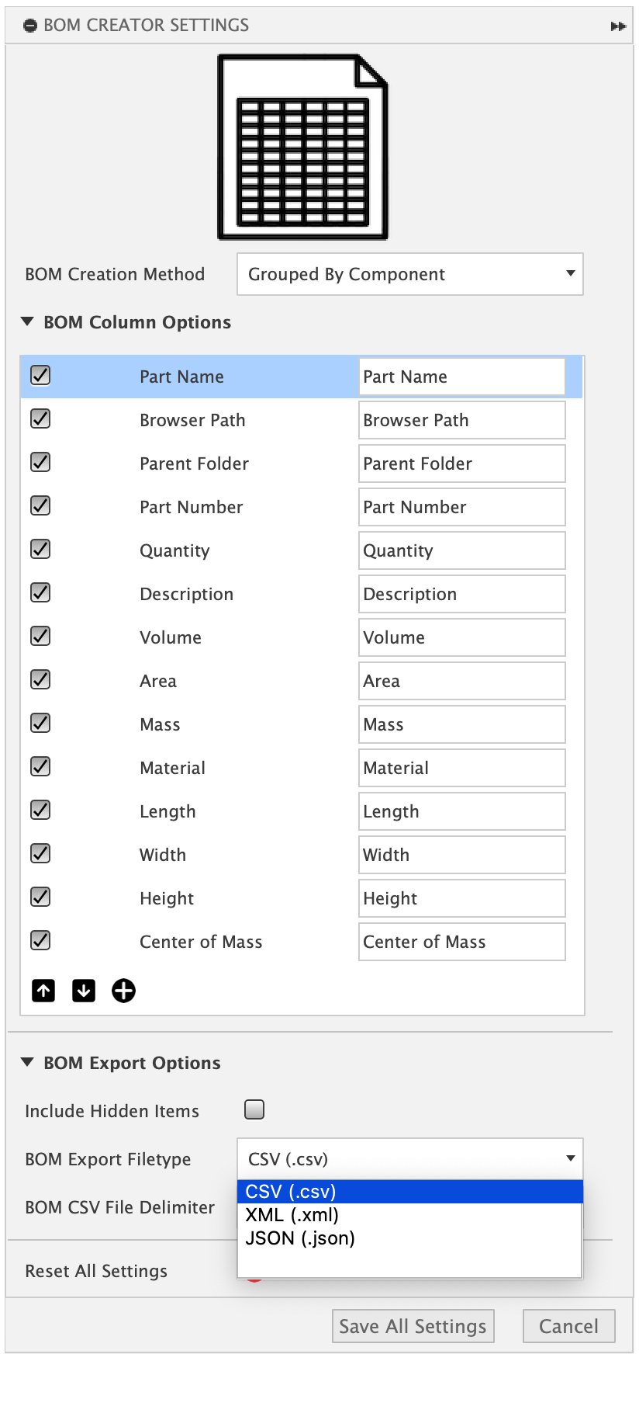Disable the Volume column checkbox
The width and height of the screenshot is (639, 1413).
click(40, 637)
